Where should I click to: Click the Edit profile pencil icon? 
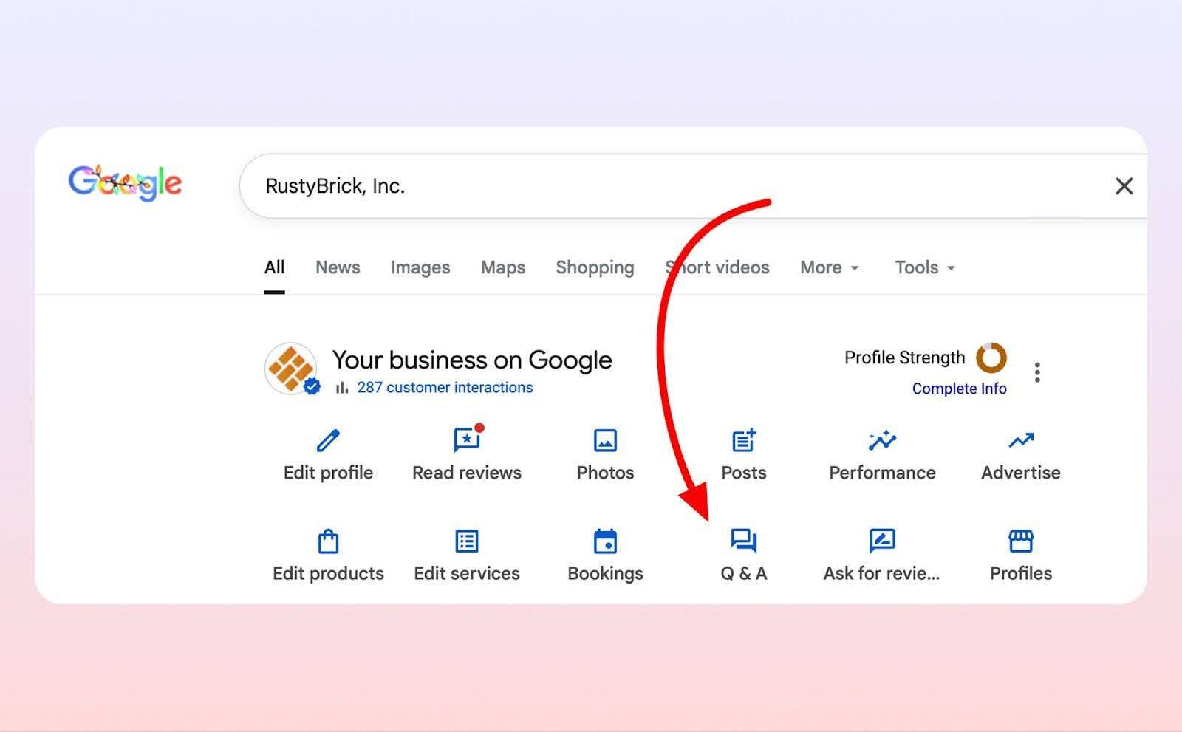(328, 441)
